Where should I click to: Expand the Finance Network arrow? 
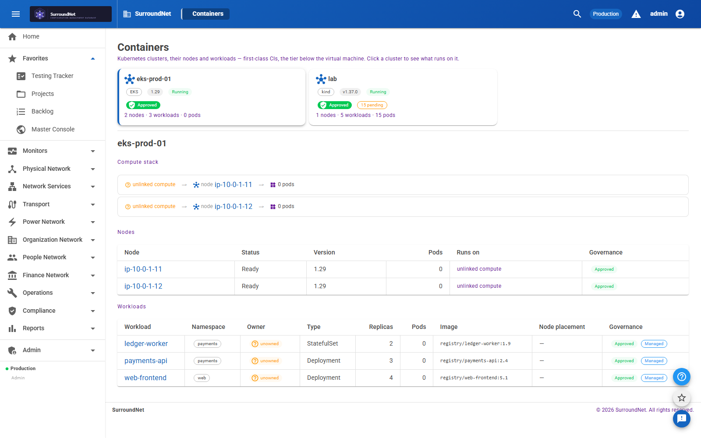(93, 276)
